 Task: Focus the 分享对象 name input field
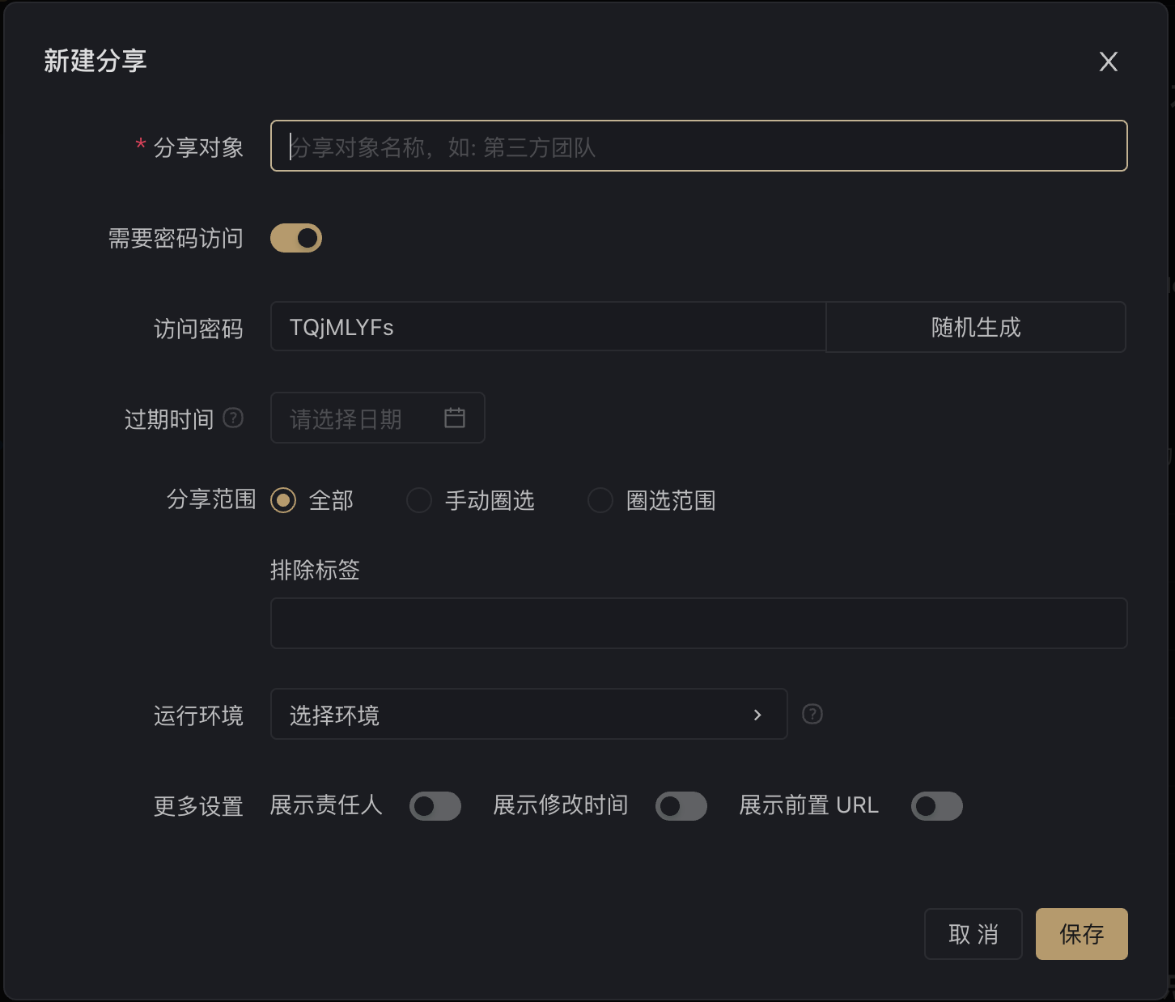[698, 146]
